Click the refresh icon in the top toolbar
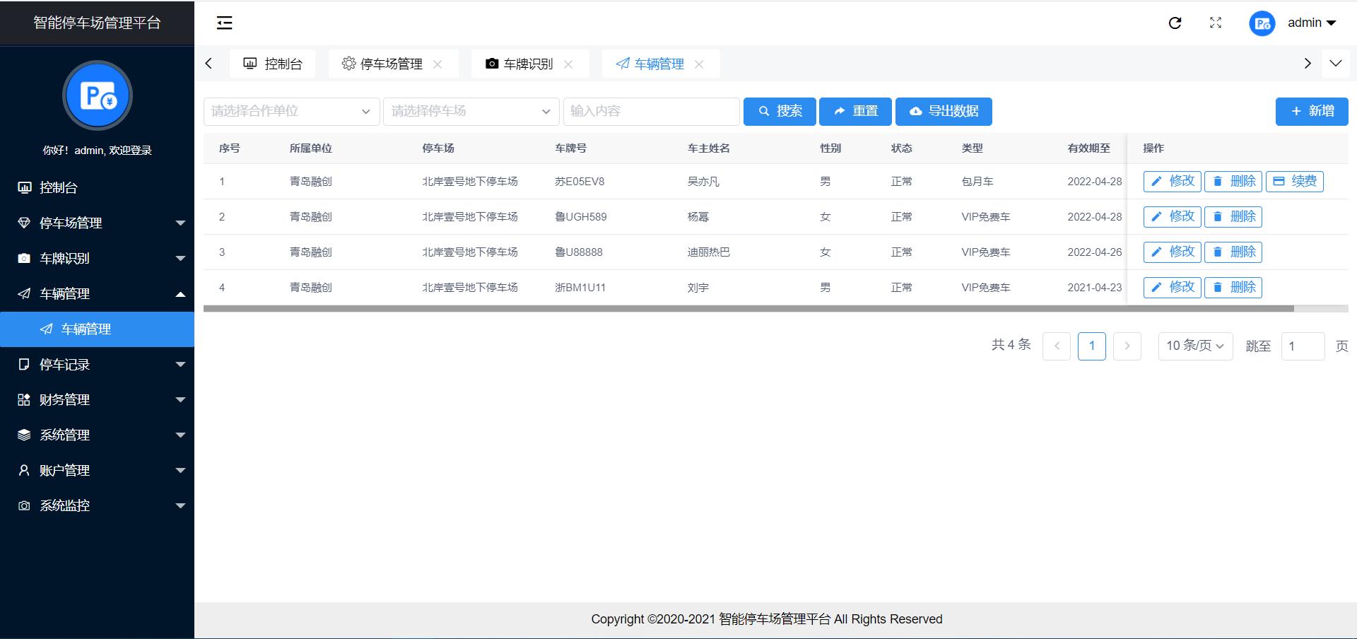 pos(1175,23)
